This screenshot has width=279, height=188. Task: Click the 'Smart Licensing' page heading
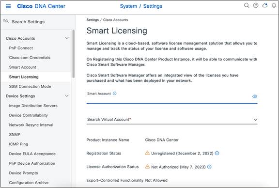coord(117,31)
